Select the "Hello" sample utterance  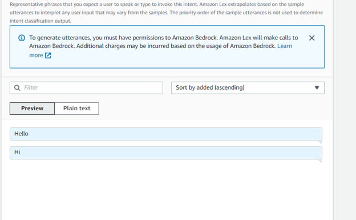click(166, 134)
